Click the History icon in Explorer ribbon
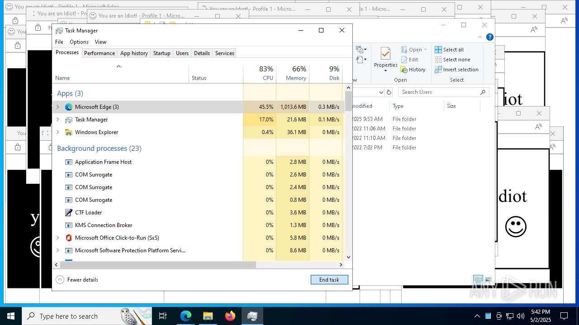 tap(404, 70)
